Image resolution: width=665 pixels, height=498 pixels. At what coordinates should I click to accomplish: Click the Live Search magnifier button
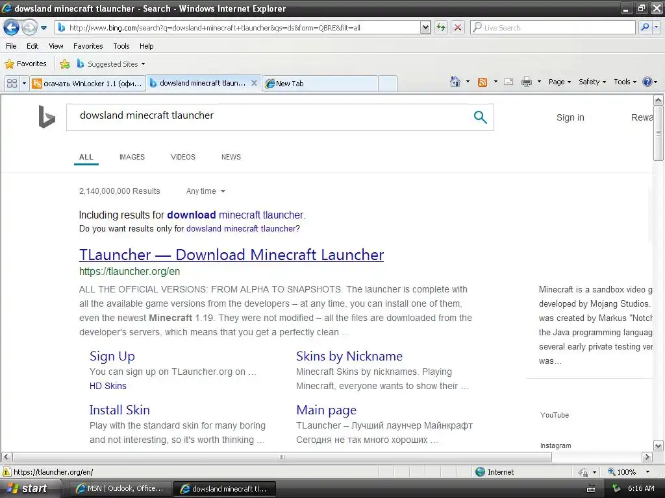(645, 27)
